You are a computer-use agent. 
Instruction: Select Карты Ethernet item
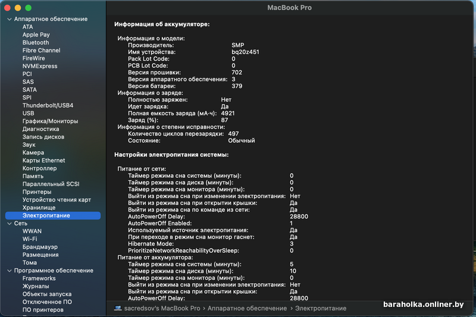43,161
